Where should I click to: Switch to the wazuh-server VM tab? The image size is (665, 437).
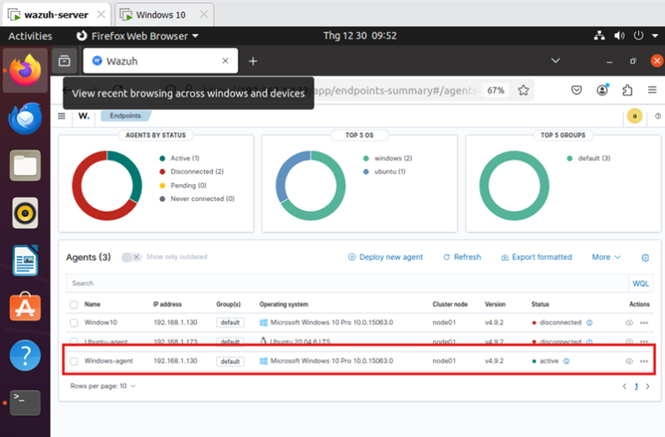pos(57,14)
